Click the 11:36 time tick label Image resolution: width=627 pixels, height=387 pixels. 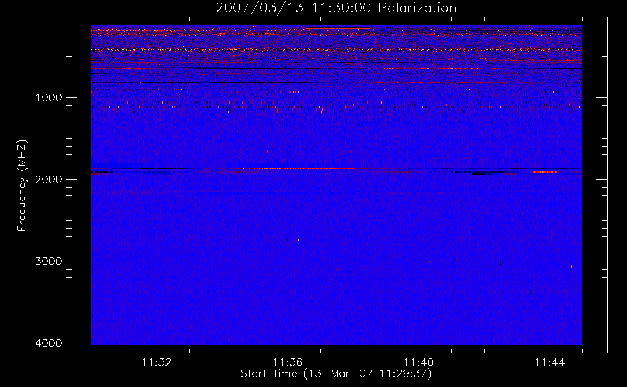point(288,363)
